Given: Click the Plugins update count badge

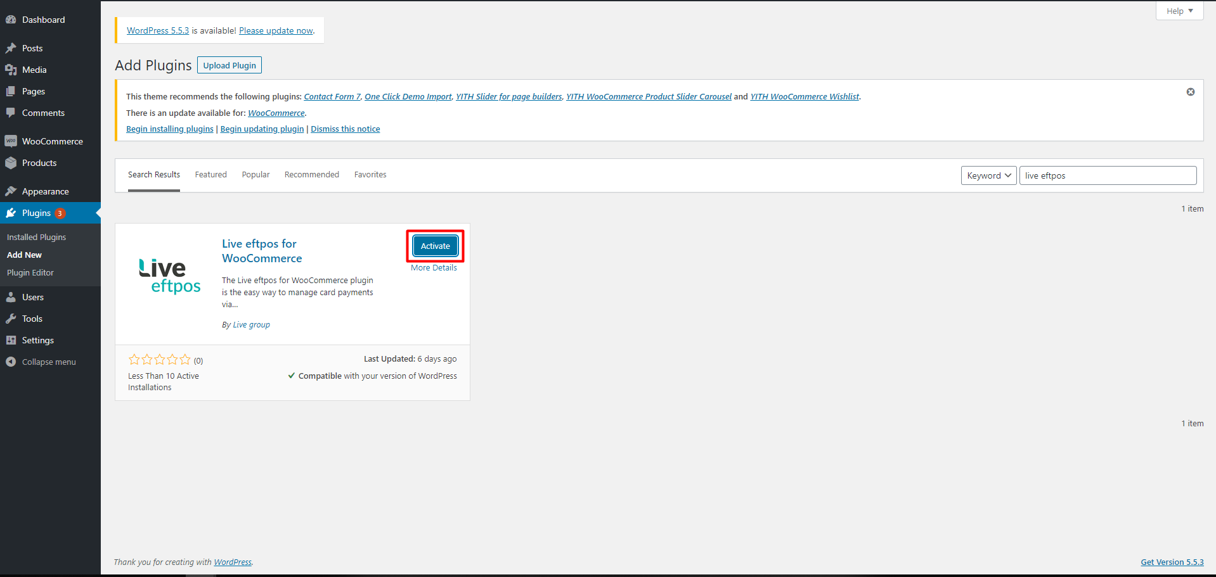Looking at the screenshot, I should coord(60,213).
